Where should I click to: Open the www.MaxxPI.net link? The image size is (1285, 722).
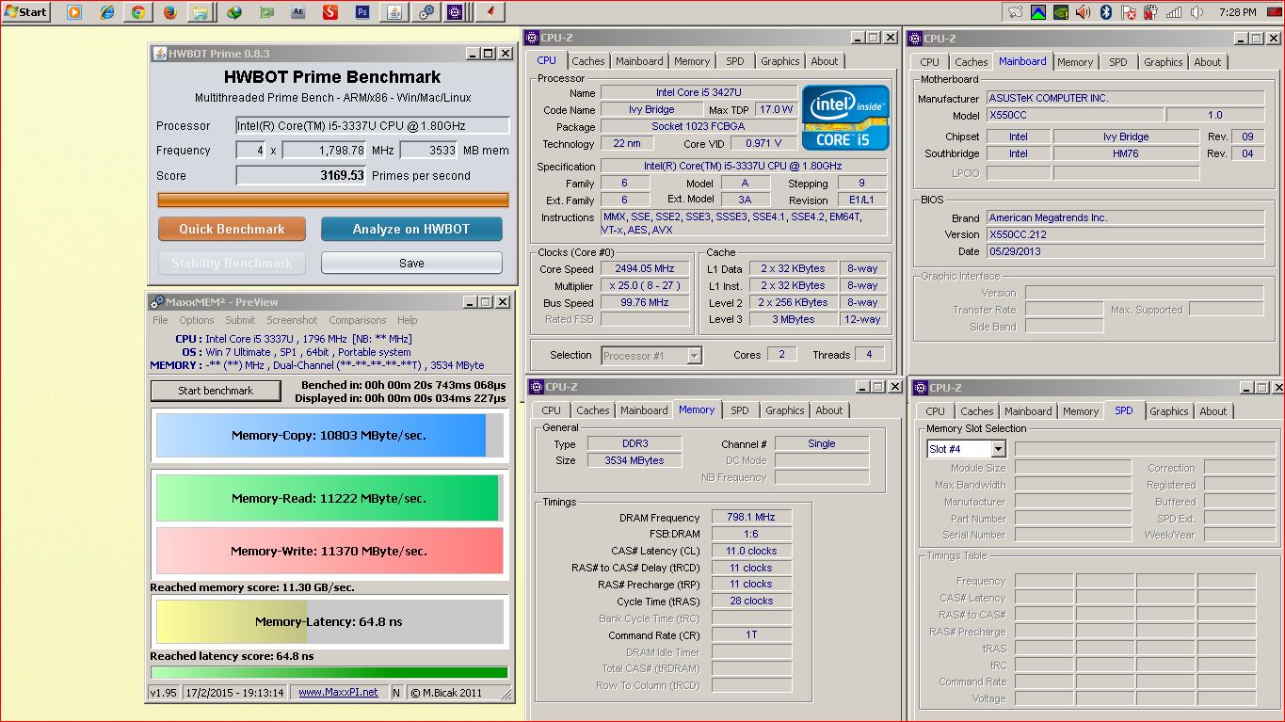click(338, 692)
